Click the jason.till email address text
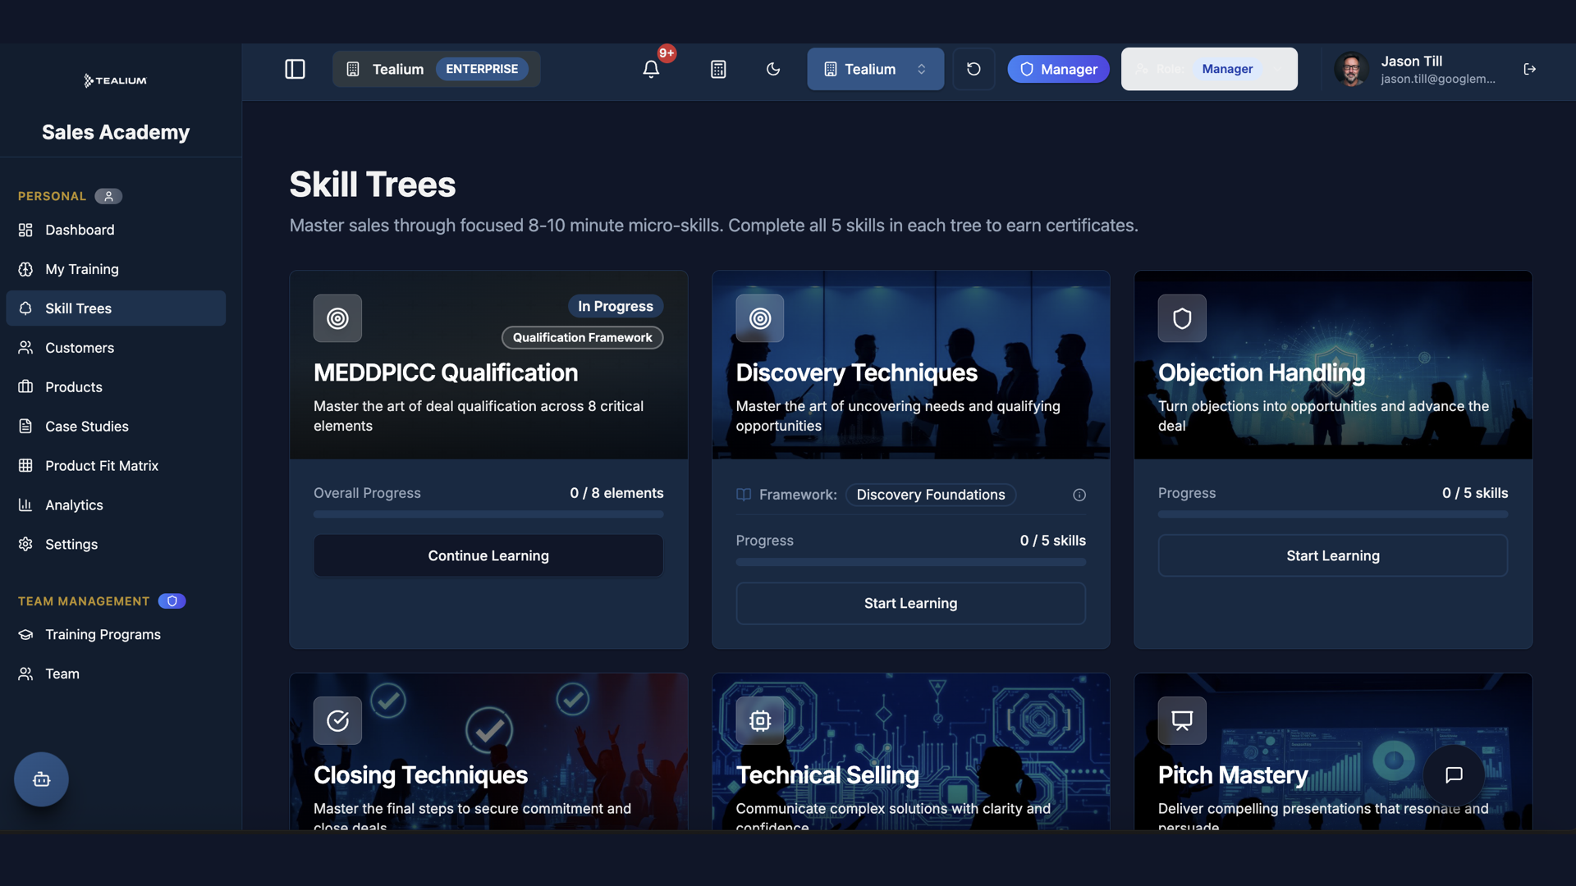The height and width of the screenshot is (886, 1576). 1437,80
